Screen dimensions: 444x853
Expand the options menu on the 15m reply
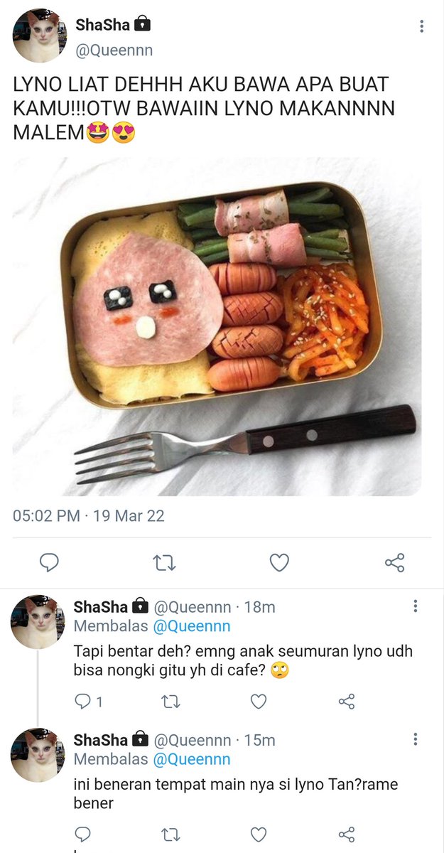pos(416,739)
